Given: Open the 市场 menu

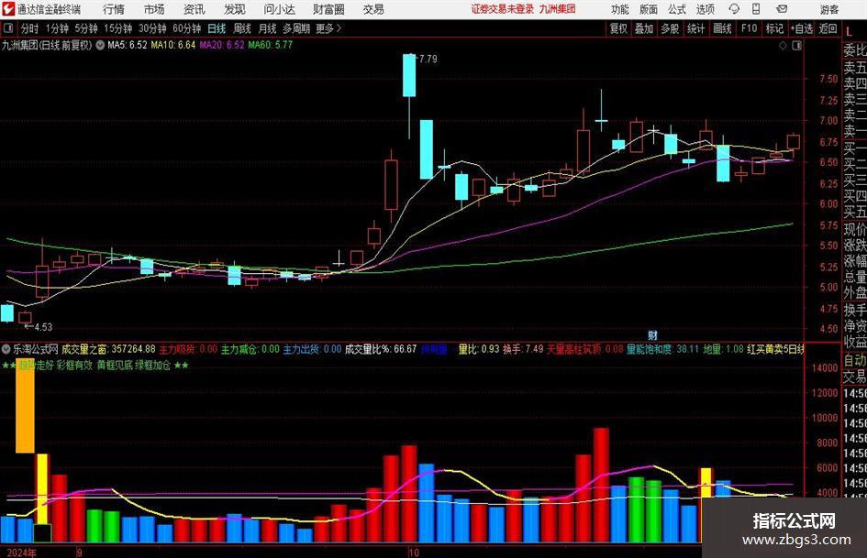Looking at the screenshot, I should tap(154, 9).
